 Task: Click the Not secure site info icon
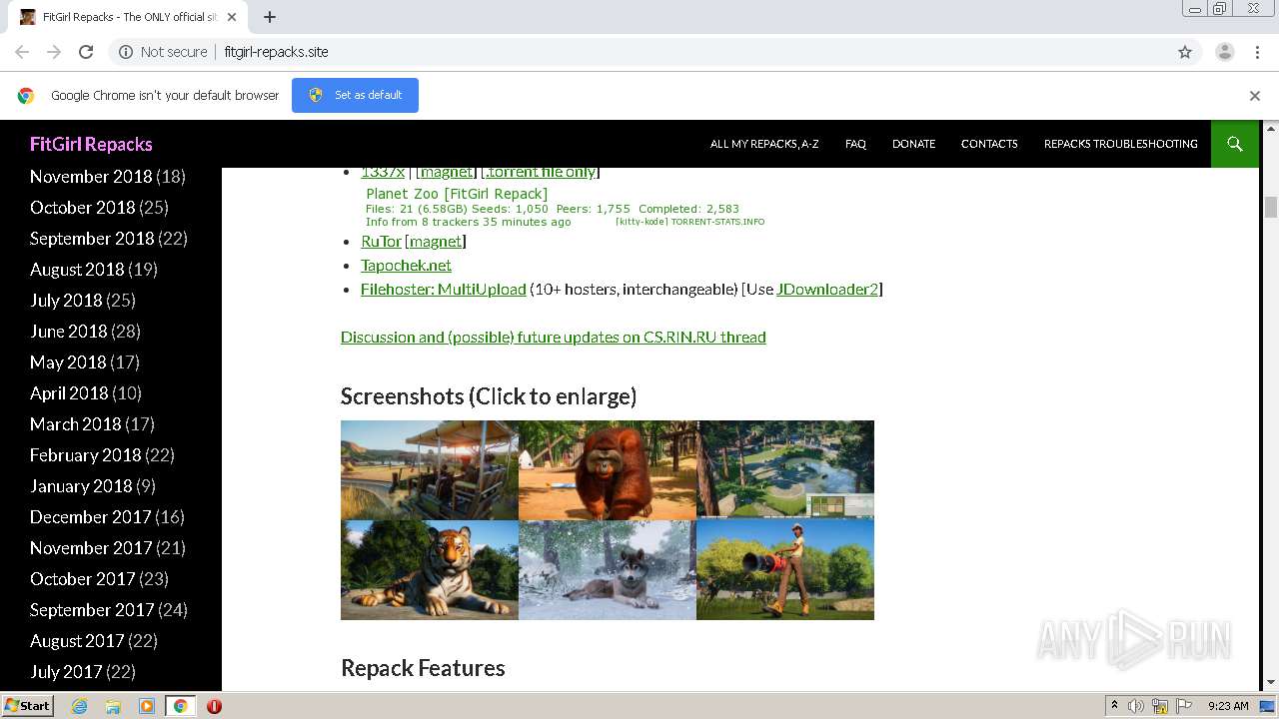126,52
